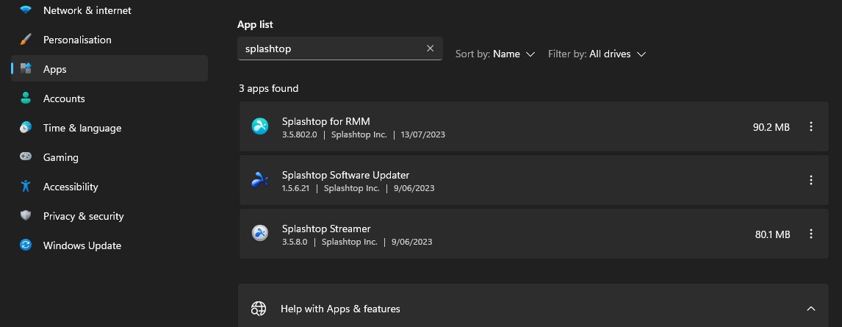The width and height of the screenshot is (842, 327).
Task: Click the Splashtop for RMM app icon
Action: pos(260,126)
